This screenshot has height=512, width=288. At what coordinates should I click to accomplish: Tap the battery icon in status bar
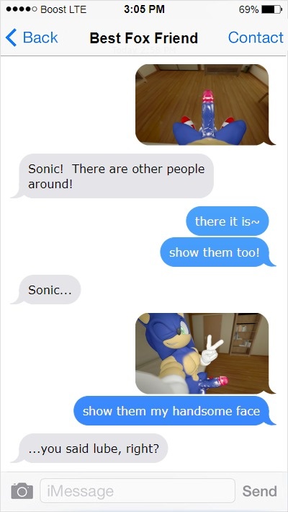click(x=271, y=9)
